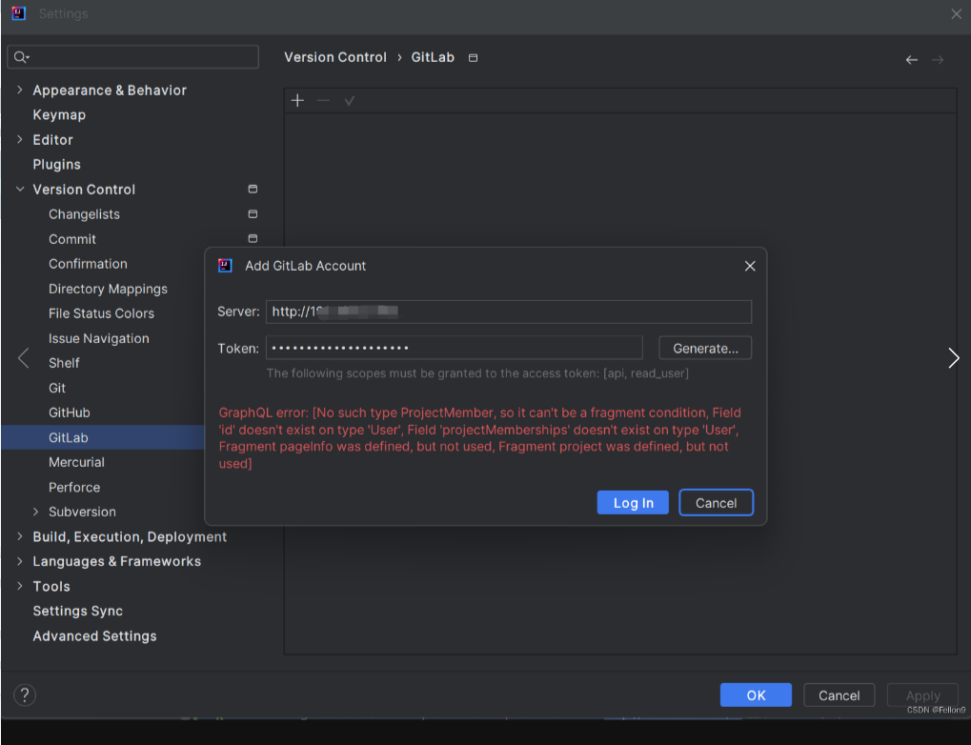The image size is (971, 745).
Task: Select Mercurial settings page
Action: (77, 462)
